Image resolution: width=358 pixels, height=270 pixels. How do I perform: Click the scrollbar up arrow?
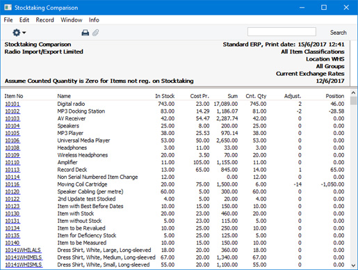pos(353,93)
